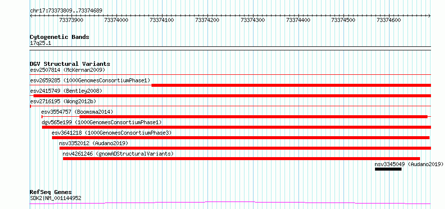The height and width of the screenshot is (209, 445).
Task: Click the right arrowhead of the ruler
Action: tap(429, 16)
